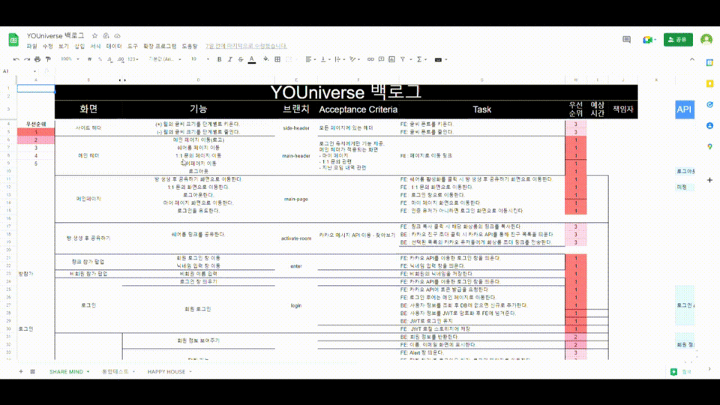Open the 보기 menu
This screenshot has width=720, height=405.
click(63, 46)
